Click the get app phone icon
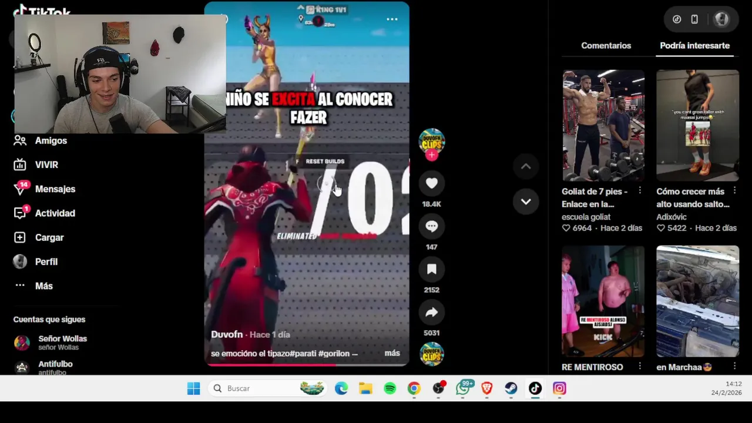 click(694, 19)
